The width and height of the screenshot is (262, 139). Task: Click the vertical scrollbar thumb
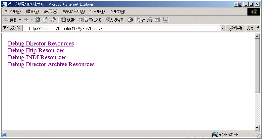pos(257,66)
